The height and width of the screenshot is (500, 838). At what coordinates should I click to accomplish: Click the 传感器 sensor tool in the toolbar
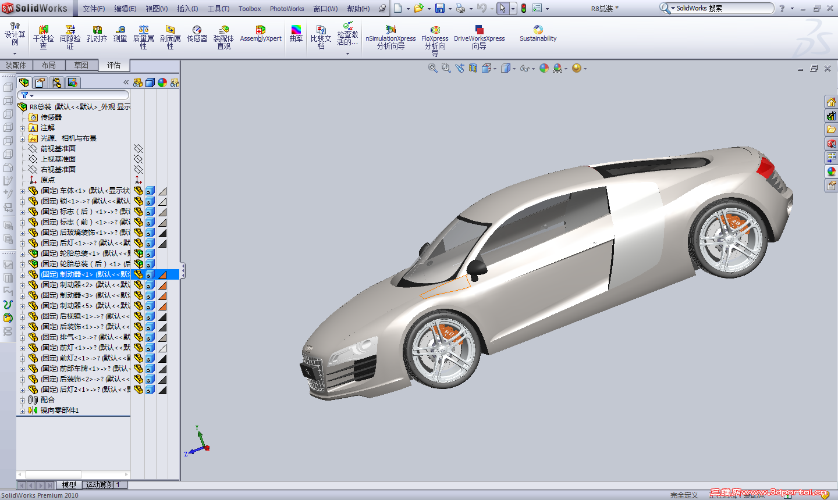pos(197,34)
